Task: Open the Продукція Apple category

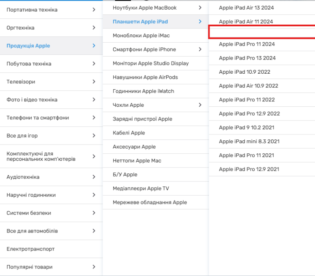Action: pyautogui.click(x=28, y=46)
